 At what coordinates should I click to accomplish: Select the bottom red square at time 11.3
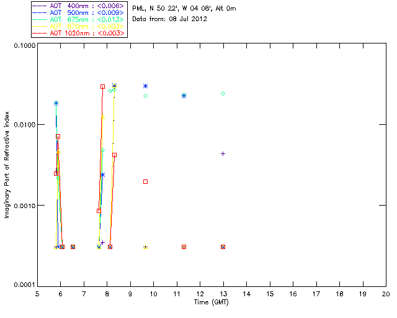184,247
